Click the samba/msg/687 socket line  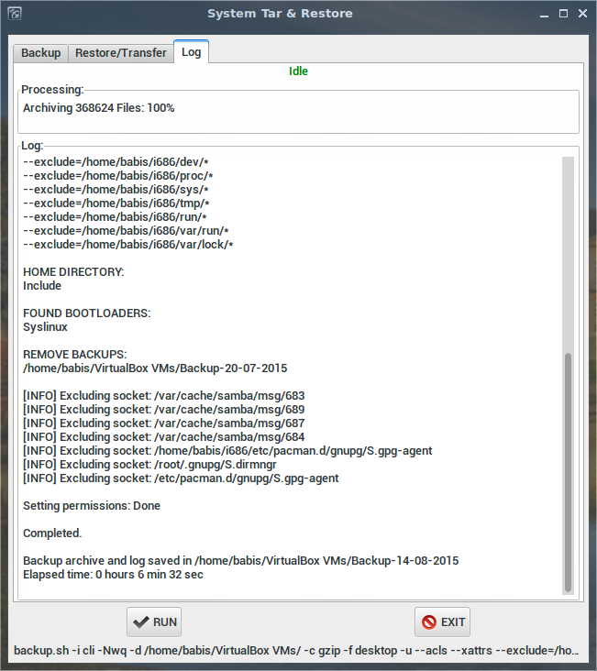pos(164,423)
